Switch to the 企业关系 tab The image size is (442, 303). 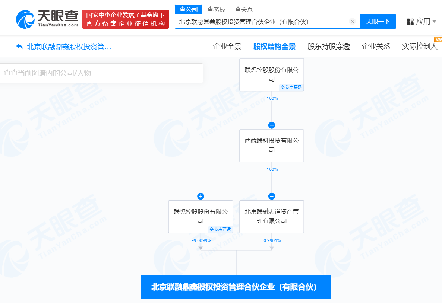[376, 47]
